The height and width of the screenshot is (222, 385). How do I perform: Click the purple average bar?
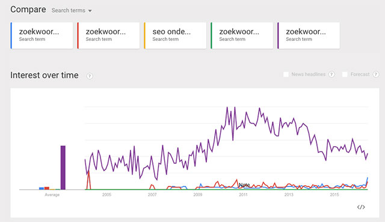63,168
